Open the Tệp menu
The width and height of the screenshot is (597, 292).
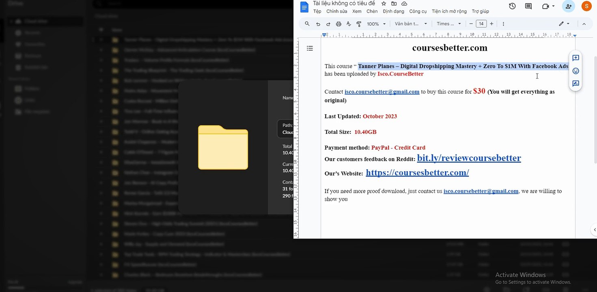click(317, 11)
